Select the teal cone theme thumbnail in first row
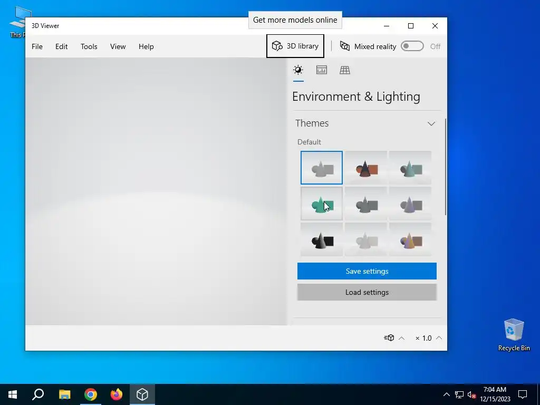The width and height of the screenshot is (540, 405). point(410,168)
